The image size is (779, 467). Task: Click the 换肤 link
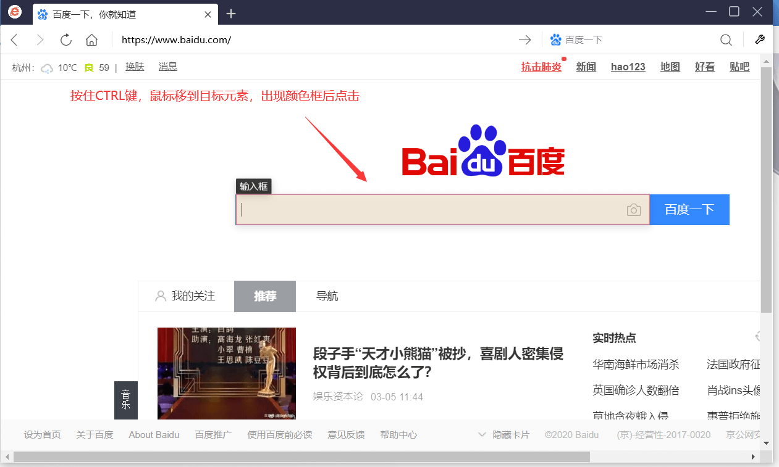[x=135, y=67]
